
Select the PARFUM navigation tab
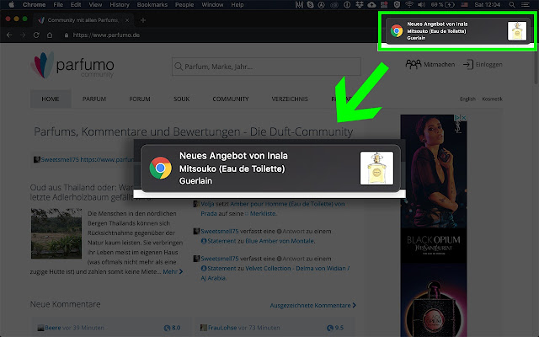click(94, 99)
